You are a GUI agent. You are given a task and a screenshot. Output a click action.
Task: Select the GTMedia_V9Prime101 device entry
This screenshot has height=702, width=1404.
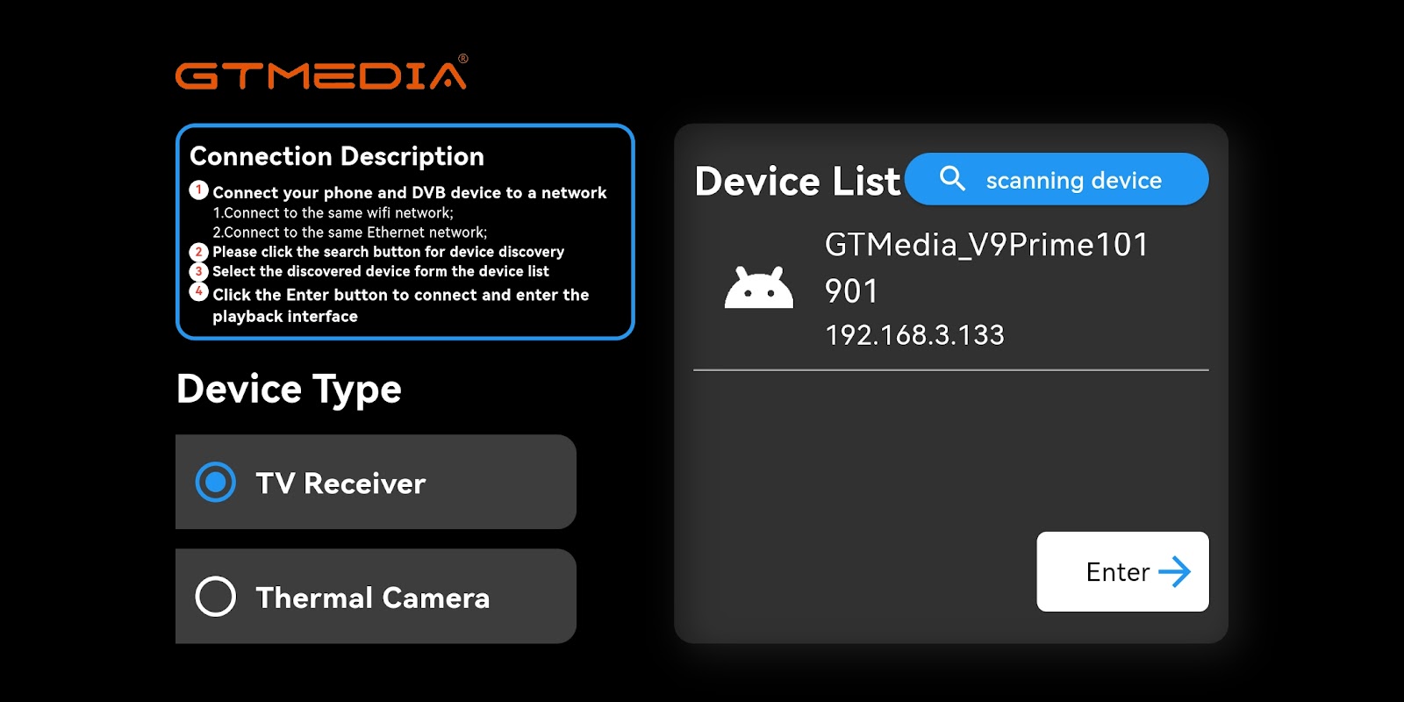951,290
